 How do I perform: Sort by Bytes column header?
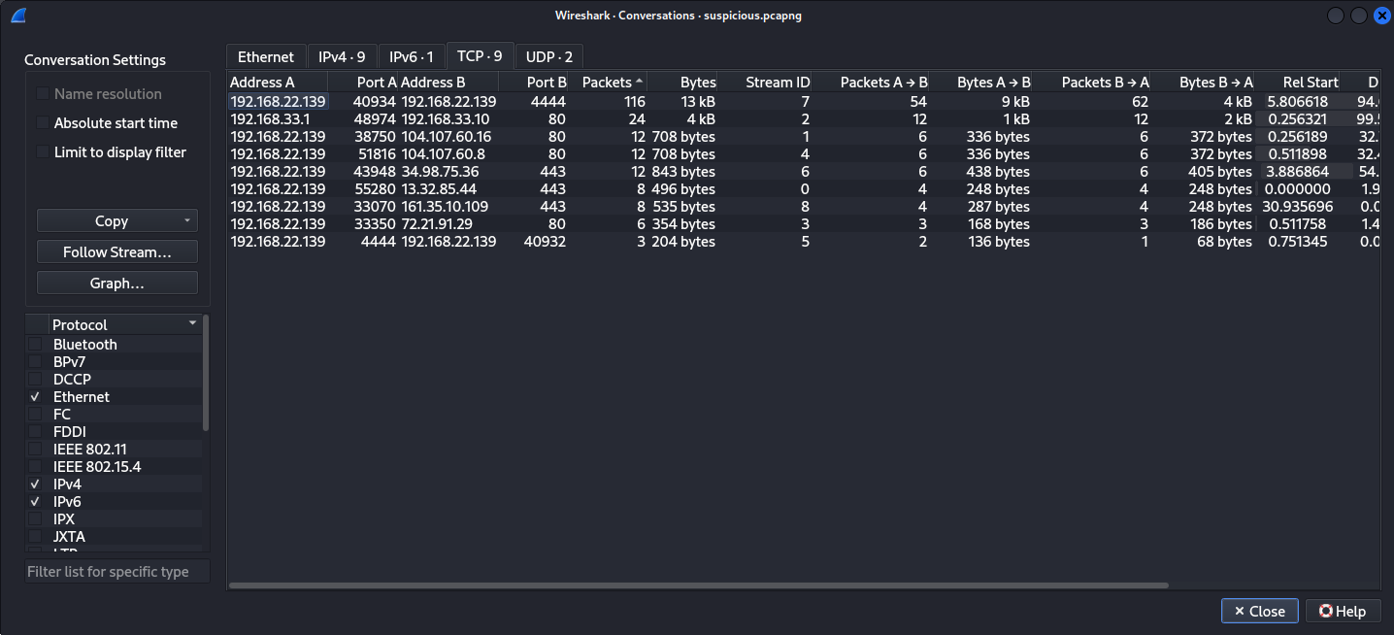pos(682,83)
